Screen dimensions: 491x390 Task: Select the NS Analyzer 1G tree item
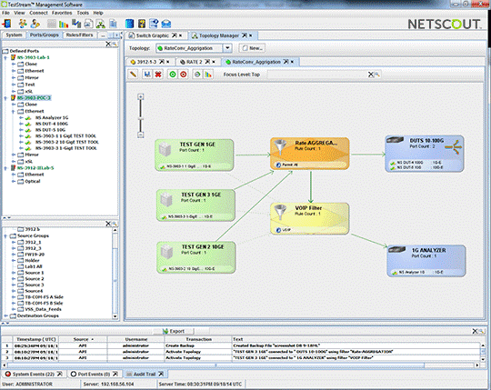pos(52,117)
